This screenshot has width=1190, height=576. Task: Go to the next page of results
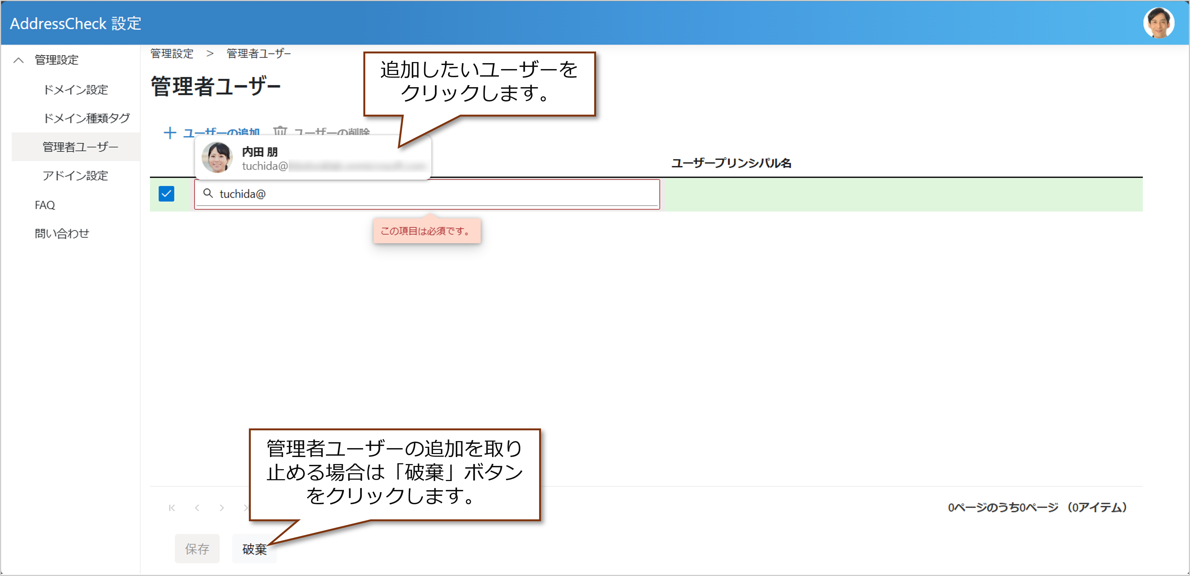pos(222,508)
